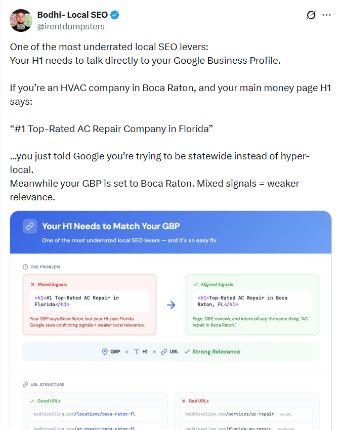Click the blue right arrow between signal cards

tap(171, 305)
